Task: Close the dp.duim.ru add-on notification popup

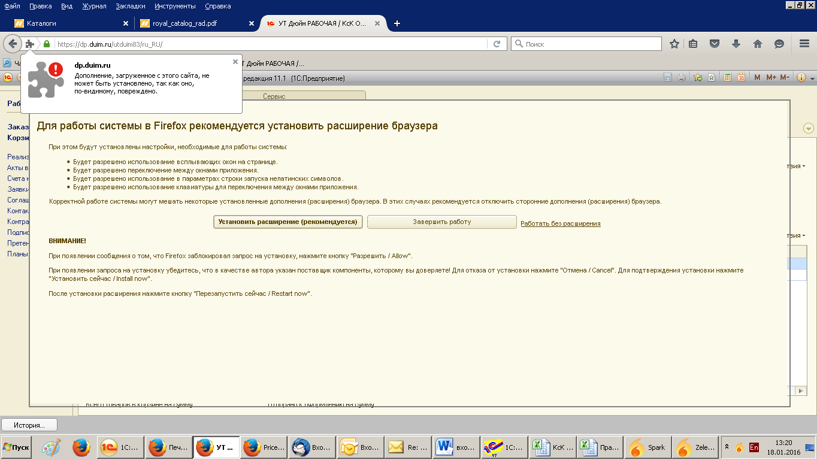Action: coord(235,62)
